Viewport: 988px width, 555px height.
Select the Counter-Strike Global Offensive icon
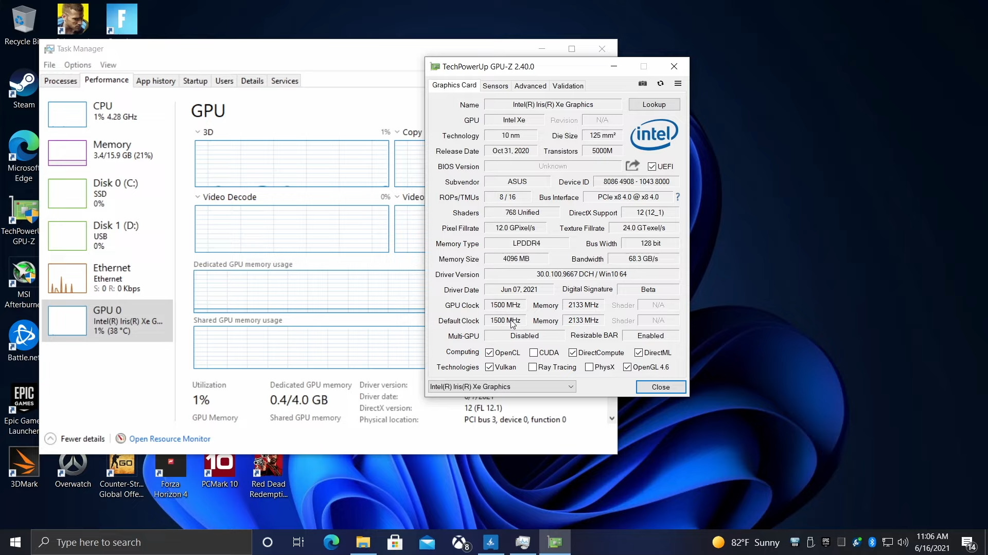coord(121,475)
